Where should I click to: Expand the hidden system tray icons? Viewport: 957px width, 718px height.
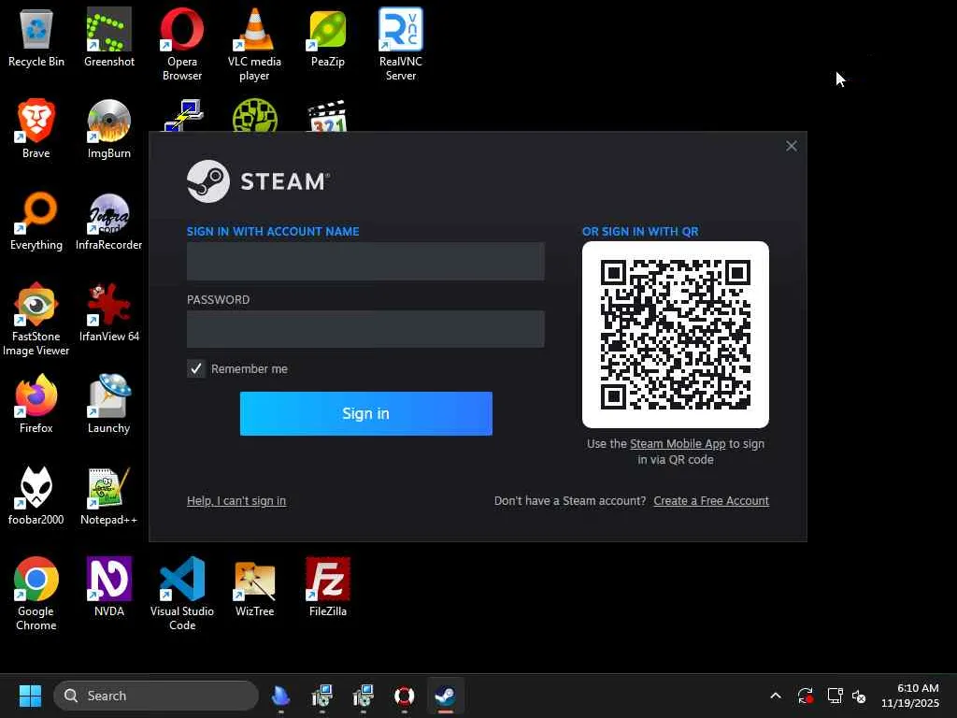click(775, 696)
